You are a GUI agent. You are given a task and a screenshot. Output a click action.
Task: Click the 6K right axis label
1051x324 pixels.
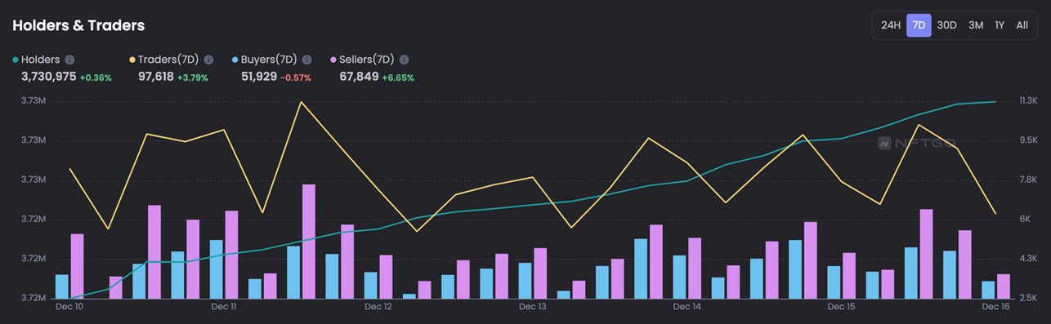tap(1026, 220)
